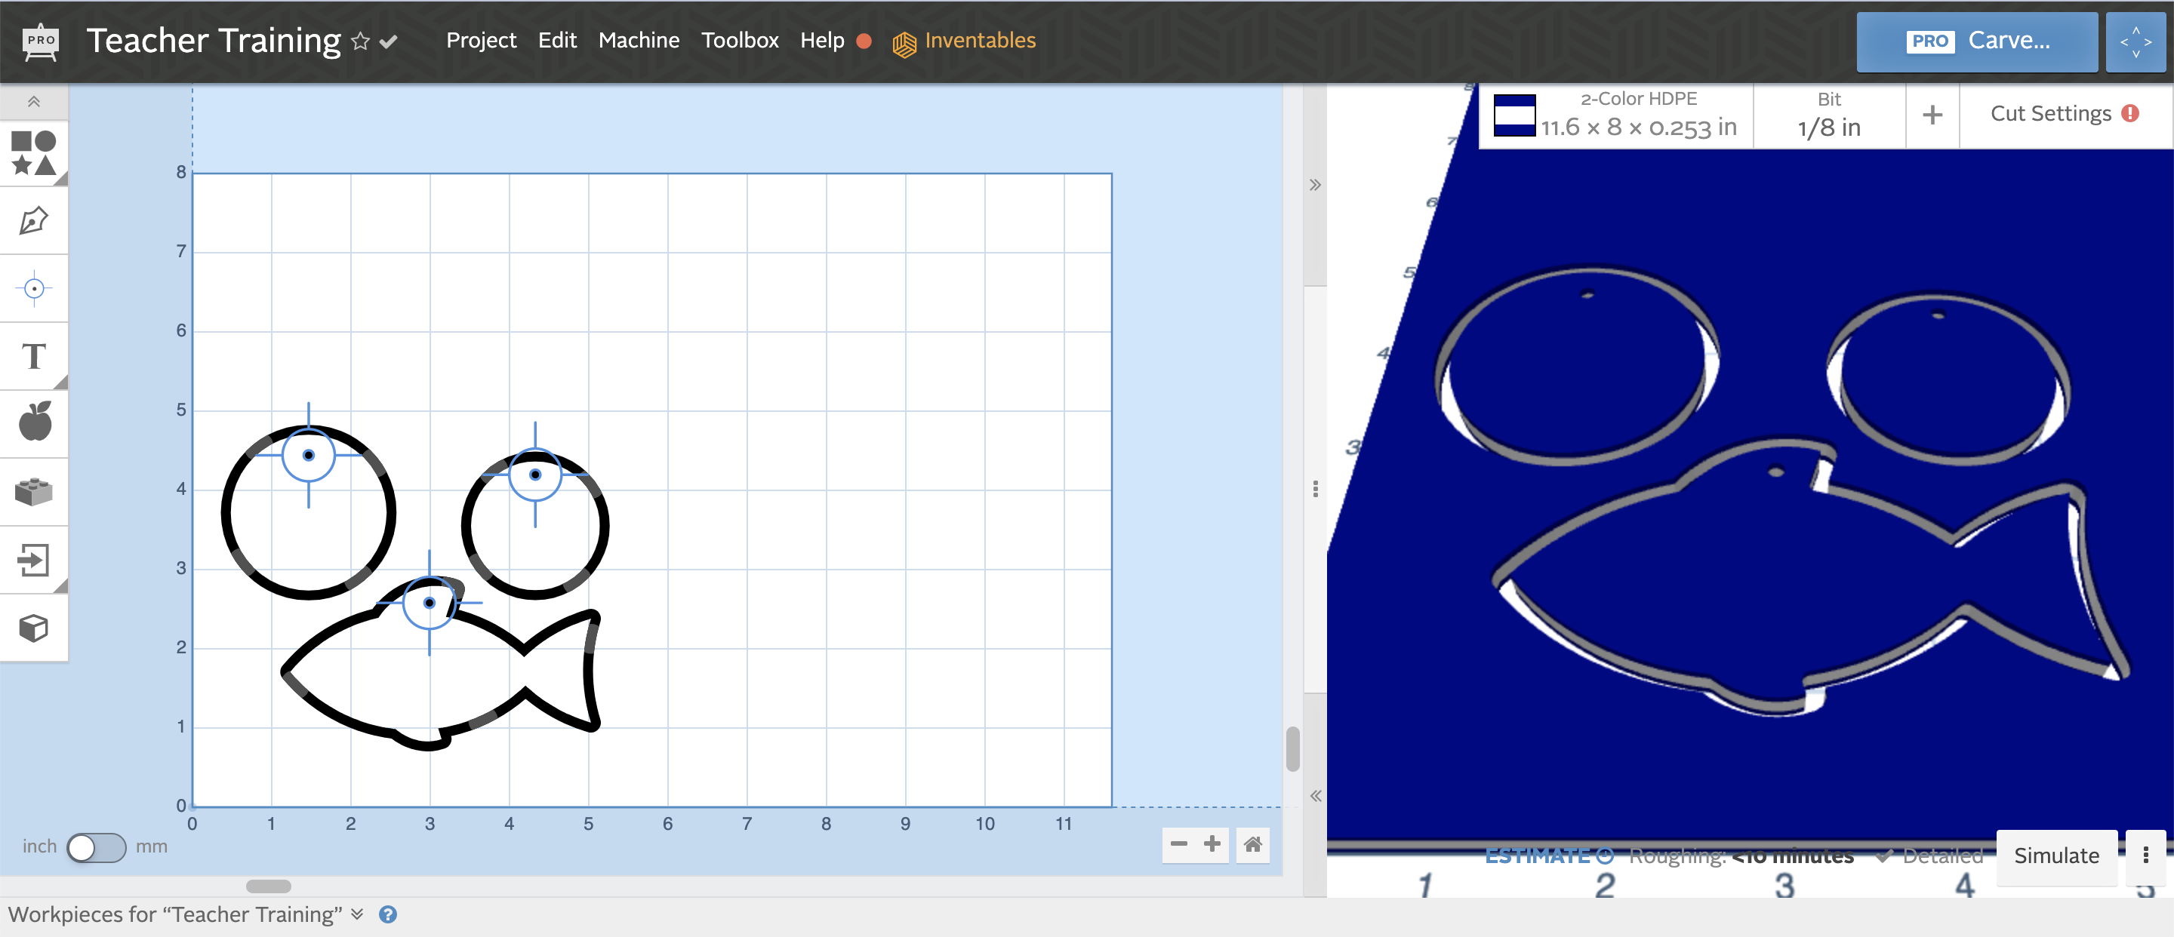The image size is (2174, 937).
Task: Toggle the Help notification dot
Action: pos(862,40)
